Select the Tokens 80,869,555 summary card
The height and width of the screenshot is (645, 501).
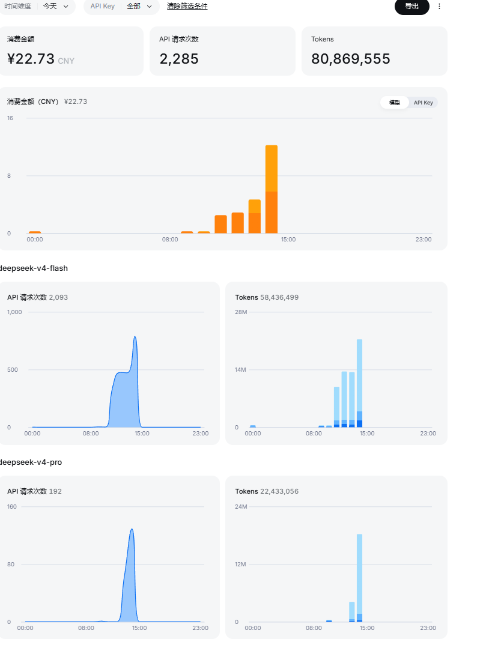(x=374, y=51)
